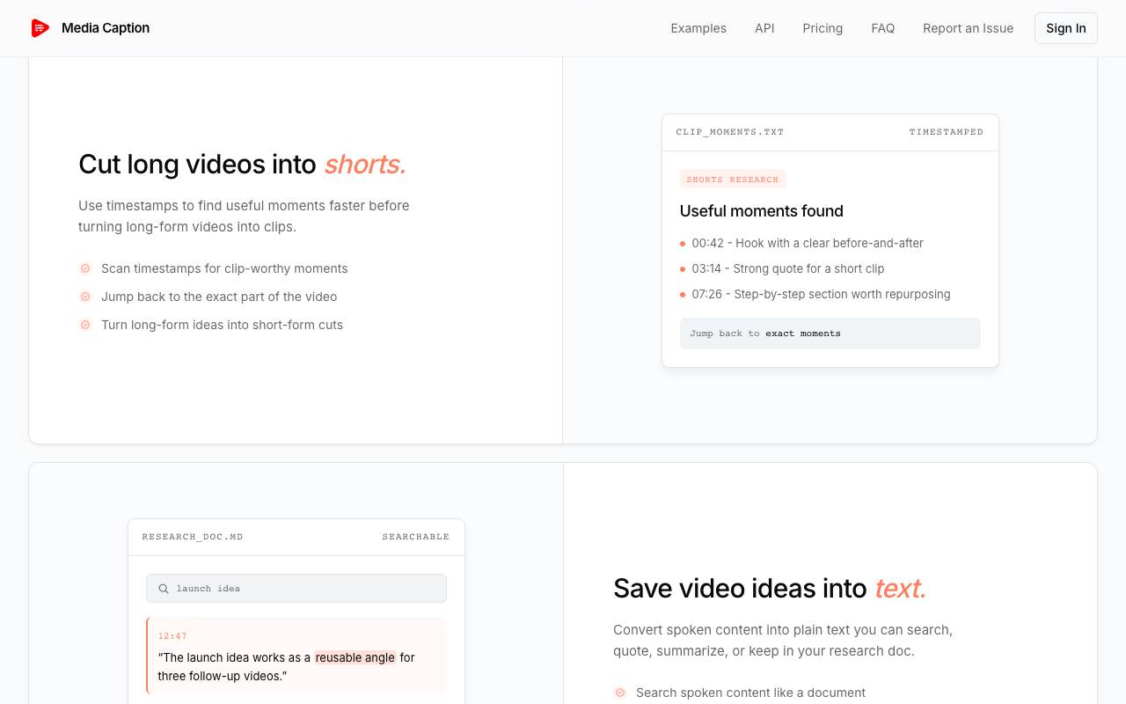1126x704 pixels.
Task: Click 'Jump back to the exact part of the video'
Action: pyautogui.click(x=219, y=297)
